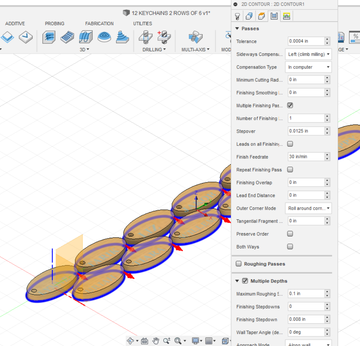Open the Sideways Compensation dropdown

[x=308, y=54]
